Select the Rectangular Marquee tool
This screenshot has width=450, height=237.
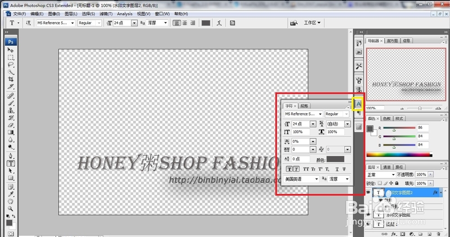11,57
